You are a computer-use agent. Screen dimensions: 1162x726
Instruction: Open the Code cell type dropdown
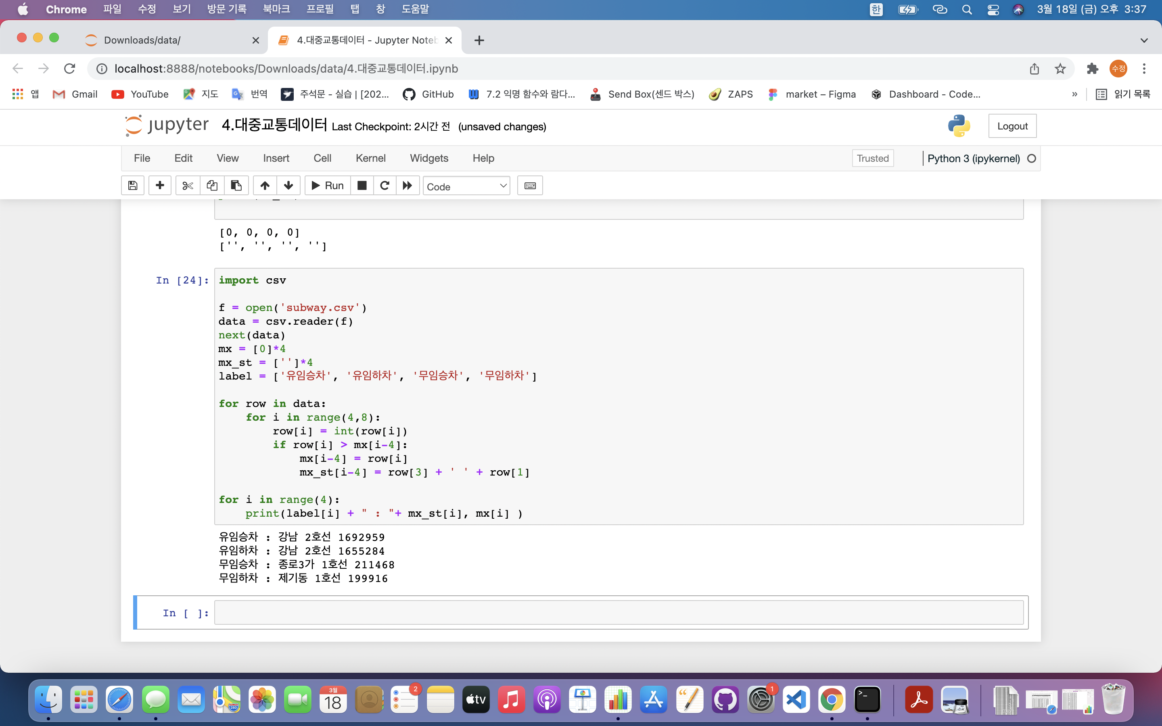pyautogui.click(x=466, y=186)
